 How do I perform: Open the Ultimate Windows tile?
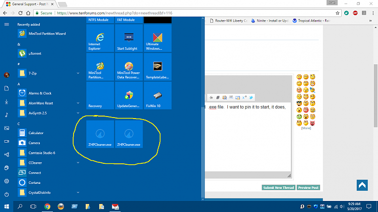(157, 38)
